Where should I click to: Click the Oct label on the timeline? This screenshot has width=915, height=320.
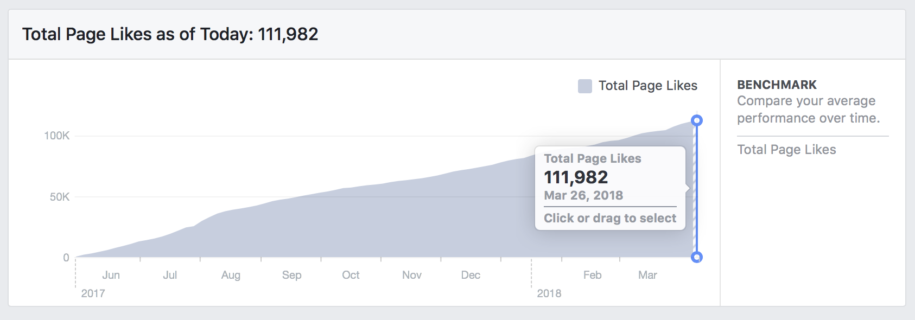click(351, 275)
